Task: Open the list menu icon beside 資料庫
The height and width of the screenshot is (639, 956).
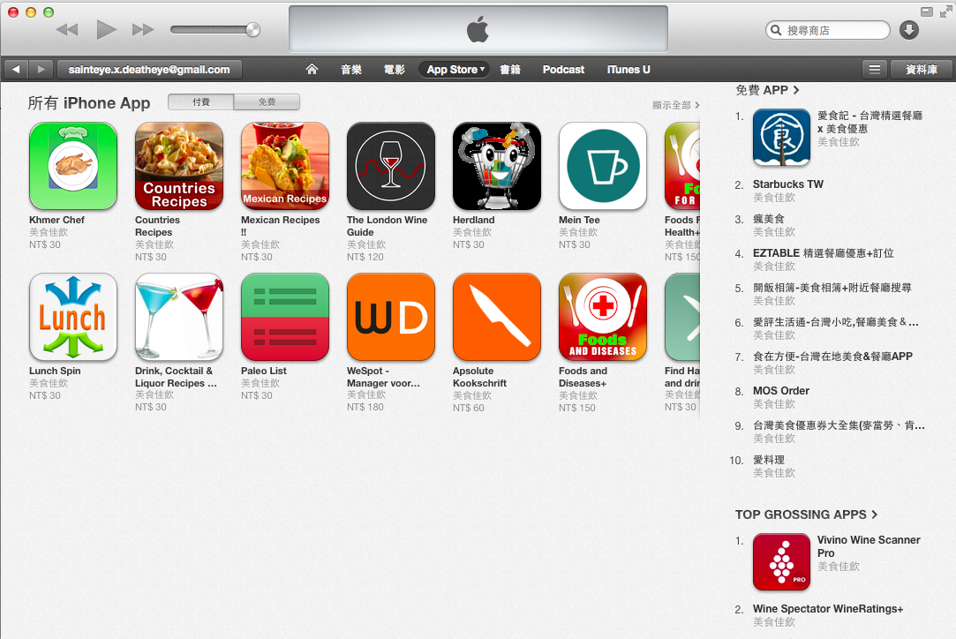Action: tap(874, 70)
